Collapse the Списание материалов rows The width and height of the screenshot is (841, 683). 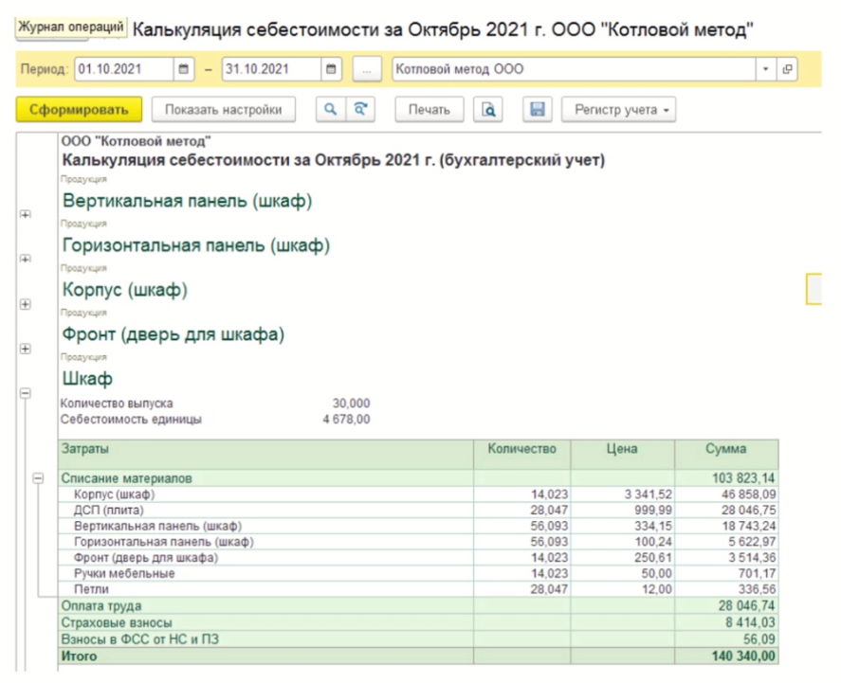[x=39, y=479]
